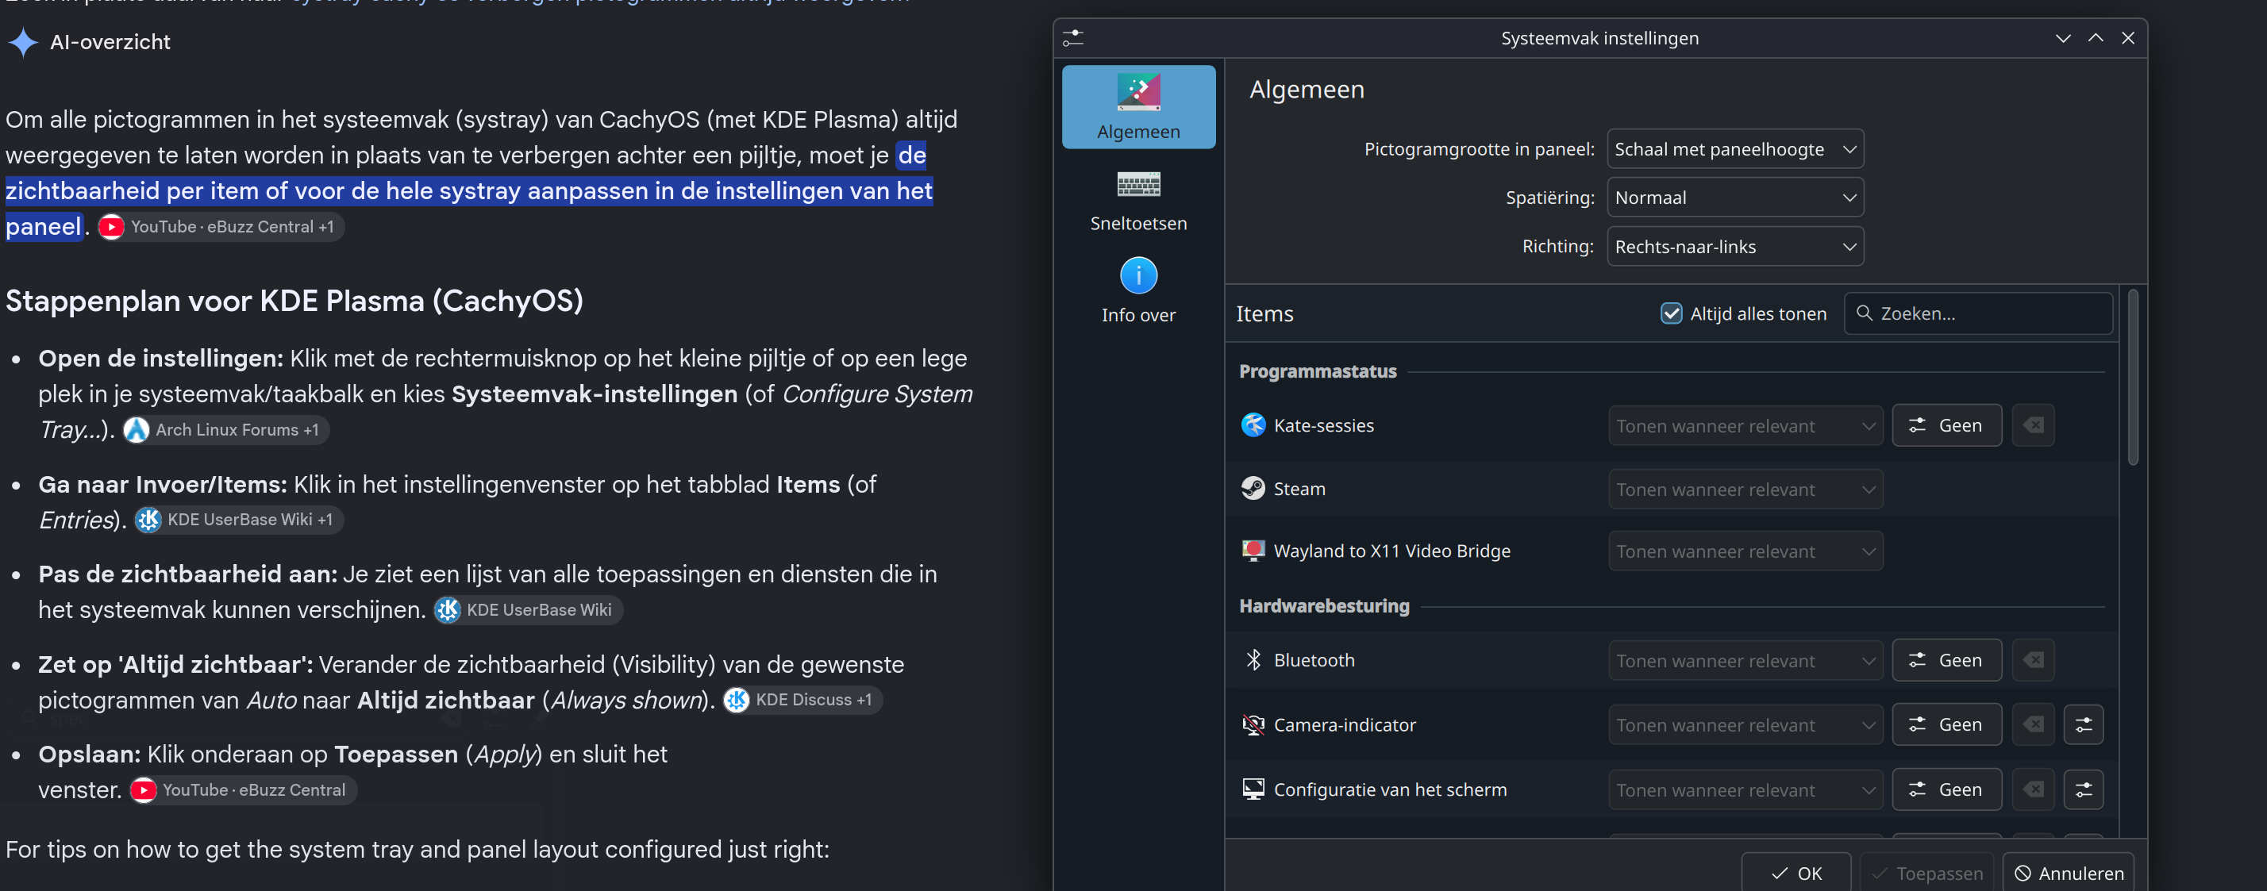Viewport: 2267px width, 891px height.
Task: Open configuration sliders for Configuratie van het scherm
Action: (x=2083, y=790)
